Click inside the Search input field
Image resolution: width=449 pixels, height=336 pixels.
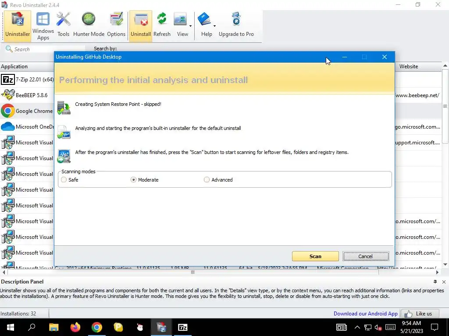[x=49, y=49]
